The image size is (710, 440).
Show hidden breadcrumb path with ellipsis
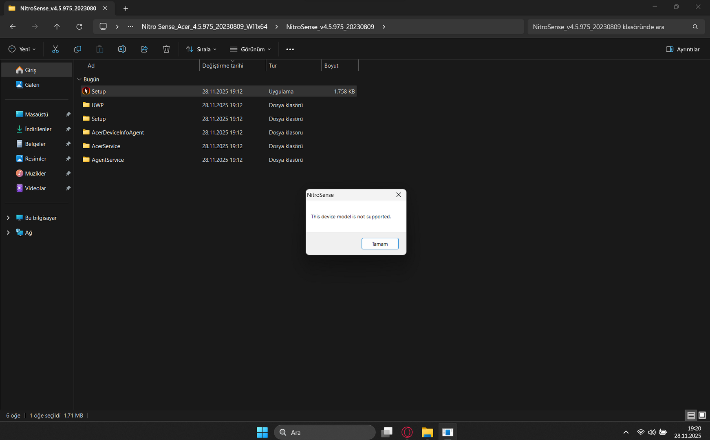click(130, 26)
